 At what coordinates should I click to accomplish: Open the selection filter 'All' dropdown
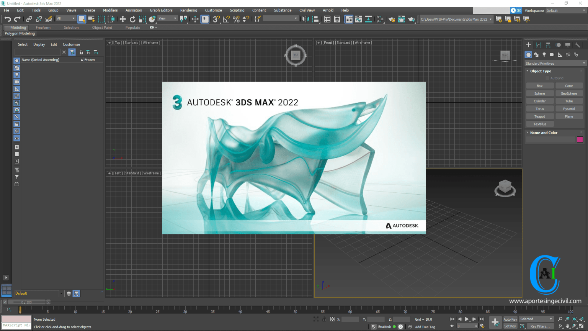pyautogui.click(x=66, y=18)
